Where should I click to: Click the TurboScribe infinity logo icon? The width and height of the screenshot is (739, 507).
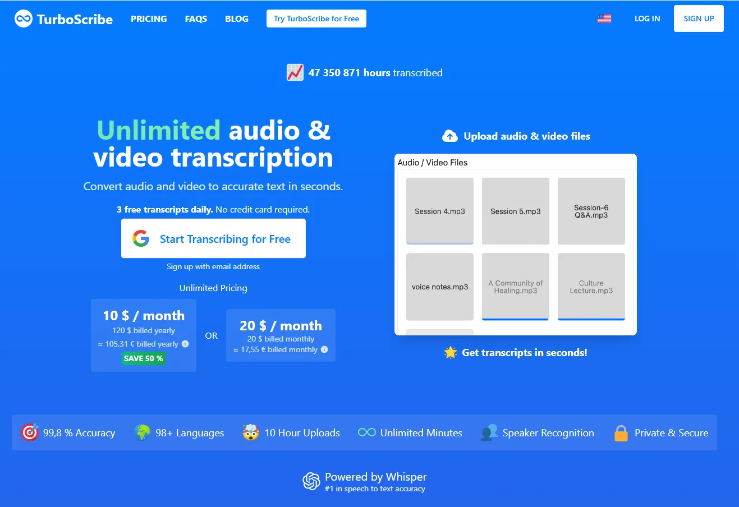[x=24, y=19]
